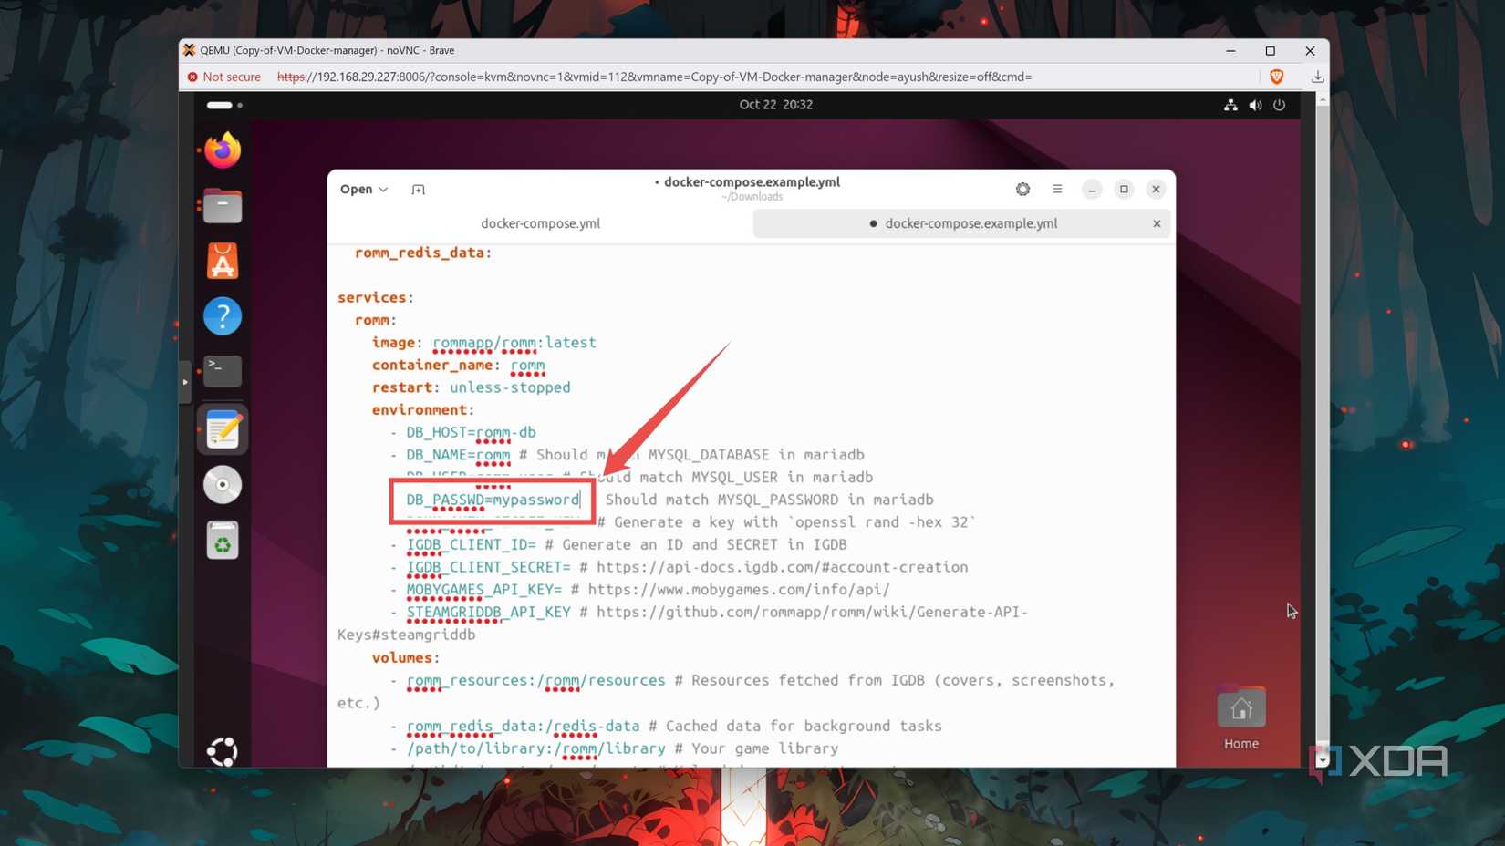This screenshot has width=1505, height=846.
Task: Select the Text Editor dock icon
Action: tap(222, 429)
